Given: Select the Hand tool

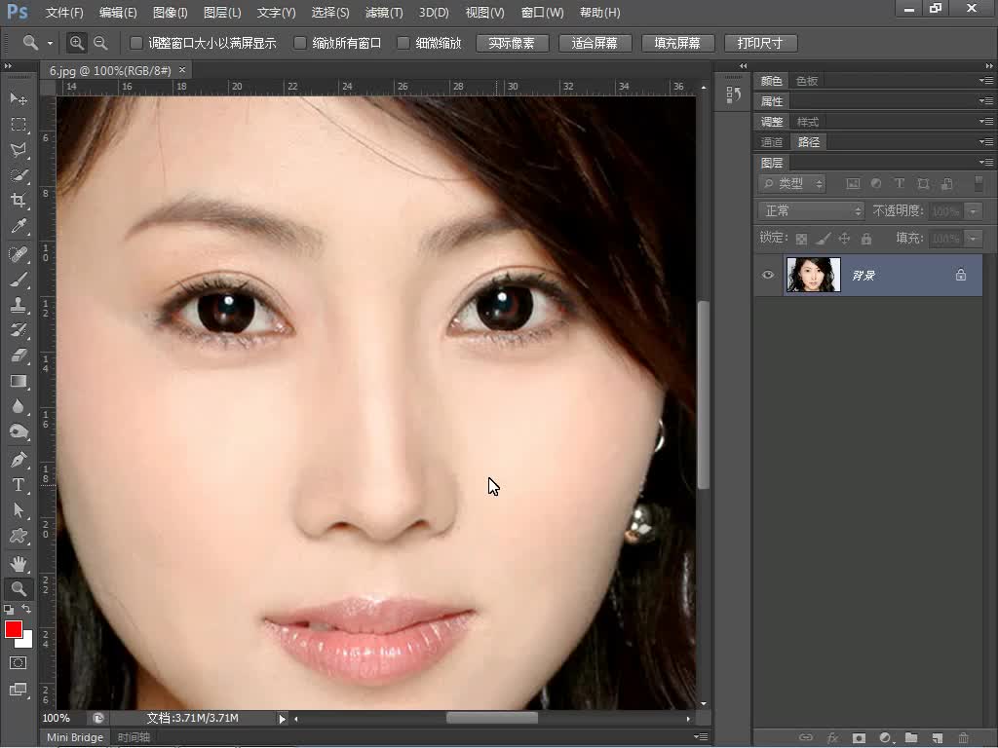Looking at the screenshot, I should (x=19, y=563).
